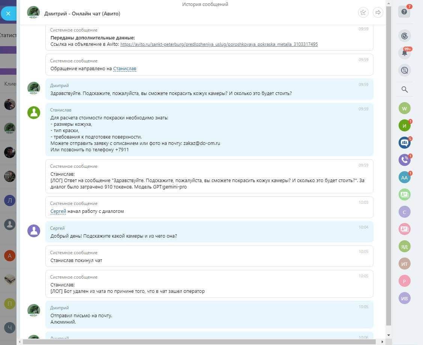Open the pink contact card icon in right sidebar
The height and width of the screenshot is (345, 423).
tap(404, 229)
